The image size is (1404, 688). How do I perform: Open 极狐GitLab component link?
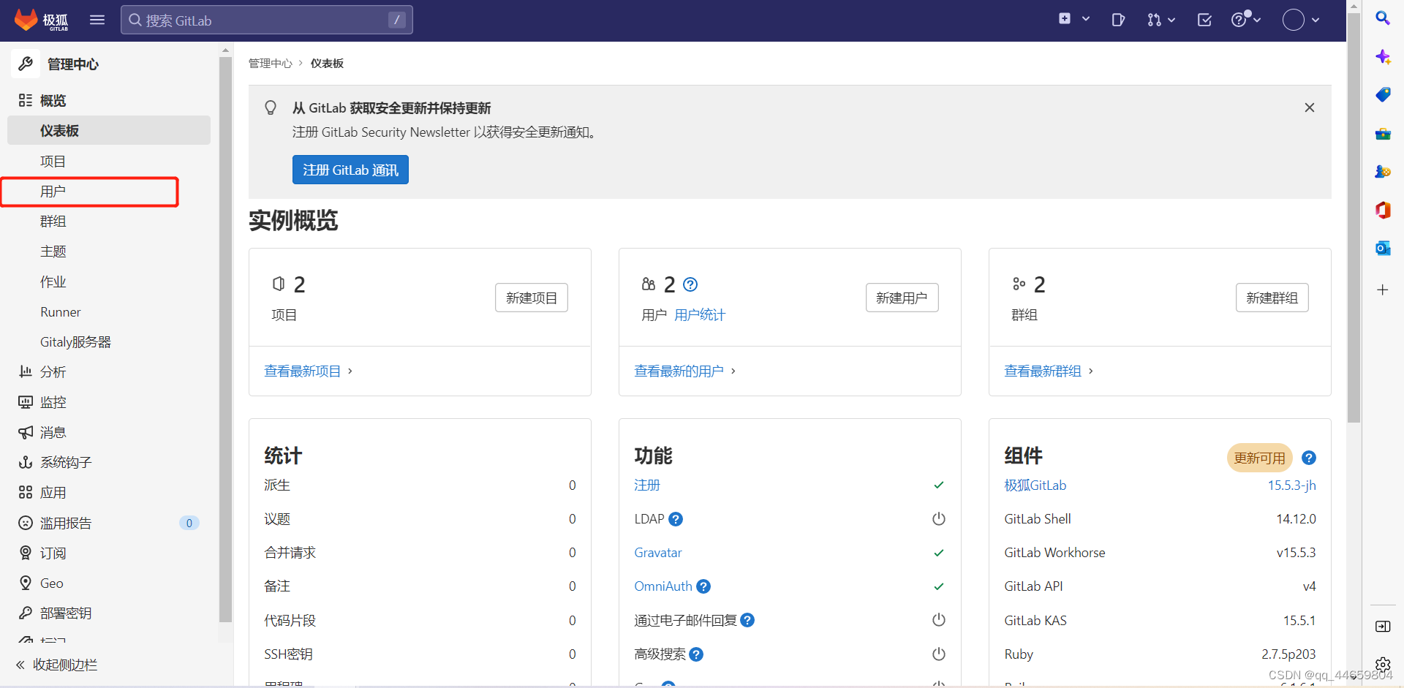pyautogui.click(x=1035, y=485)
